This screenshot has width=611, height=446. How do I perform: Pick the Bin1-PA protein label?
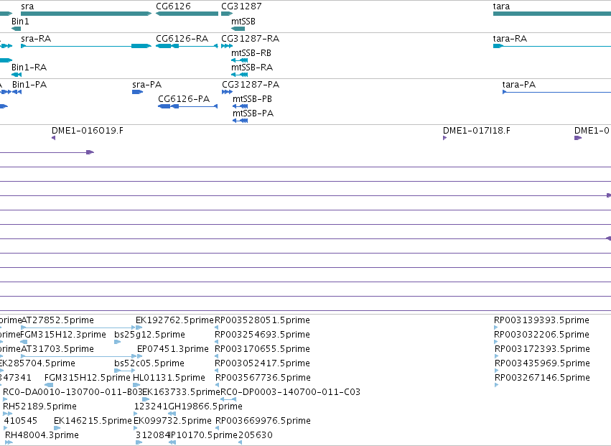[x=29, y=85]
